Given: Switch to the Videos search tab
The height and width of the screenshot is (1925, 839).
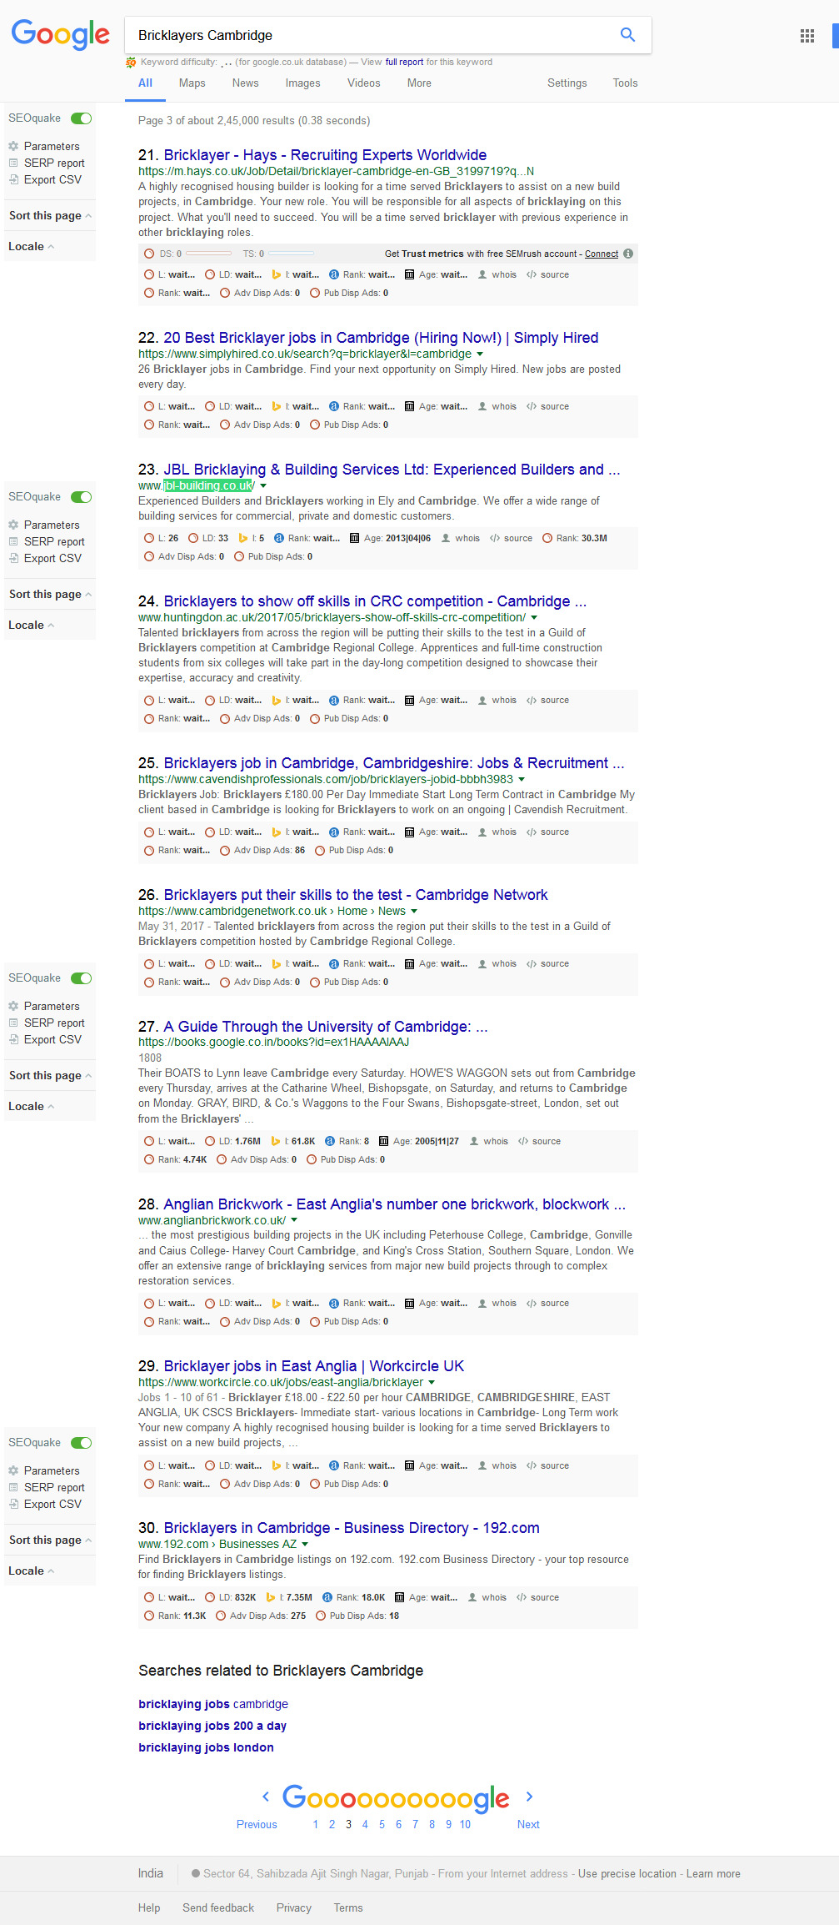Looking at the screenshot, I should 363,83.
